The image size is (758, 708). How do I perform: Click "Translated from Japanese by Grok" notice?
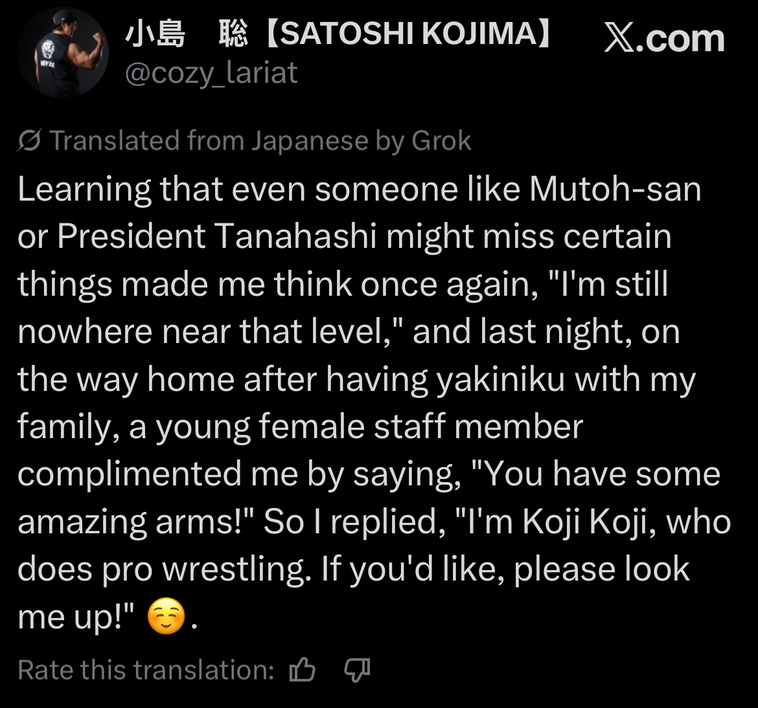click(x=260, y=140)
